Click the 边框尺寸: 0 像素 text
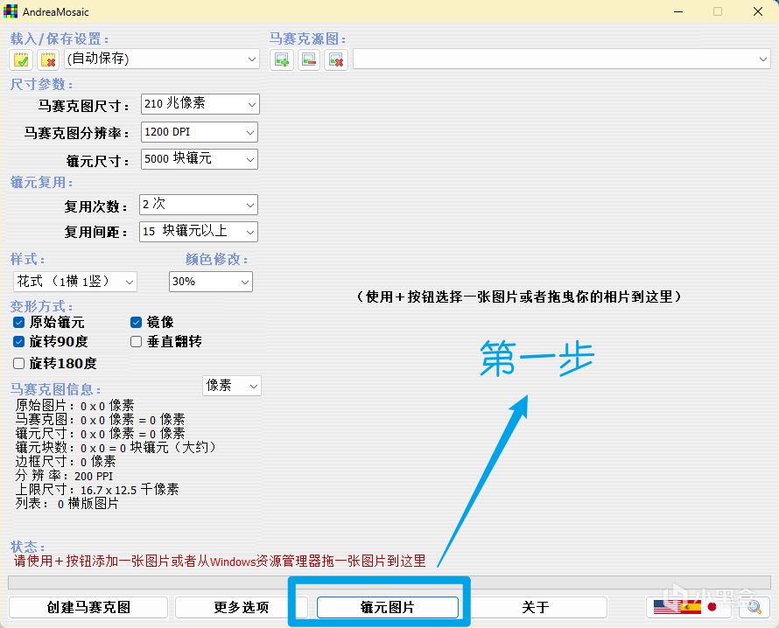Image resolution: width=779 pixels, height=628 pixels. [66, 462]
